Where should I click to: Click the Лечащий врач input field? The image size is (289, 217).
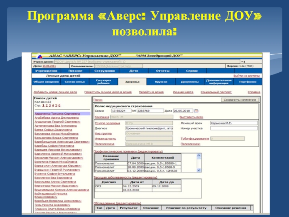234,123
